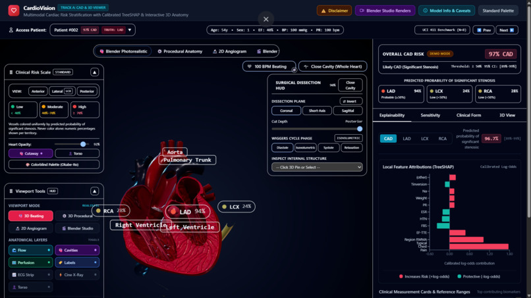Open Blender Studio Renders

tap(385, 11)
